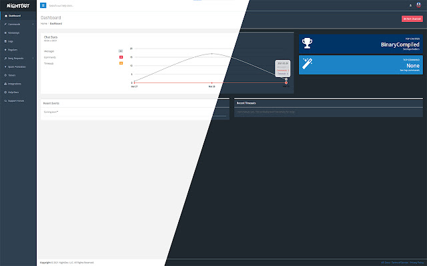Toggle the red Commands legend swatch
The width and height of the screenshot is (427, 266).
(121, 57)
